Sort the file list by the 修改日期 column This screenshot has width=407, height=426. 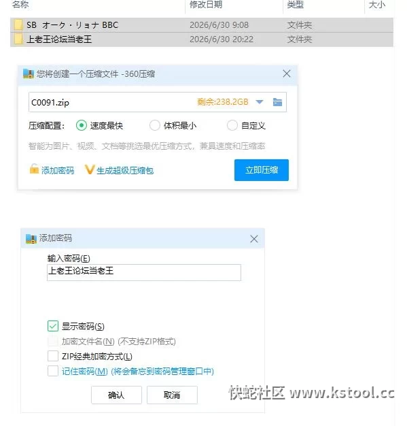coord(206,5)
